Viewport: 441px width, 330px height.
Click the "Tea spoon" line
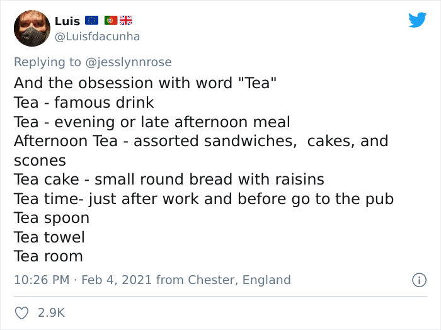52,218
